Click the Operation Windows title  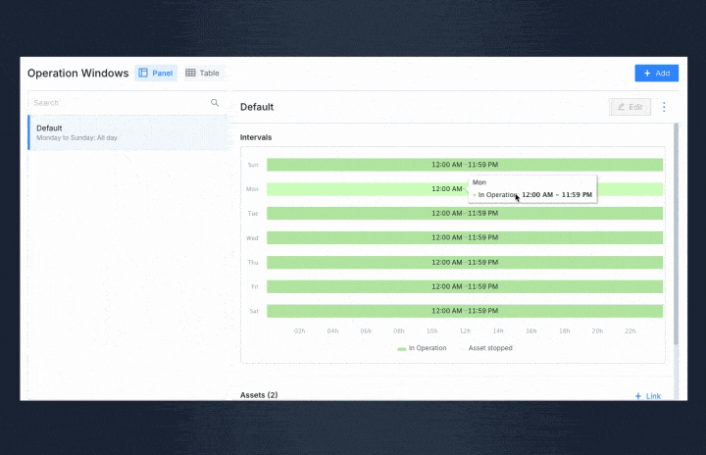coord(77,73)
